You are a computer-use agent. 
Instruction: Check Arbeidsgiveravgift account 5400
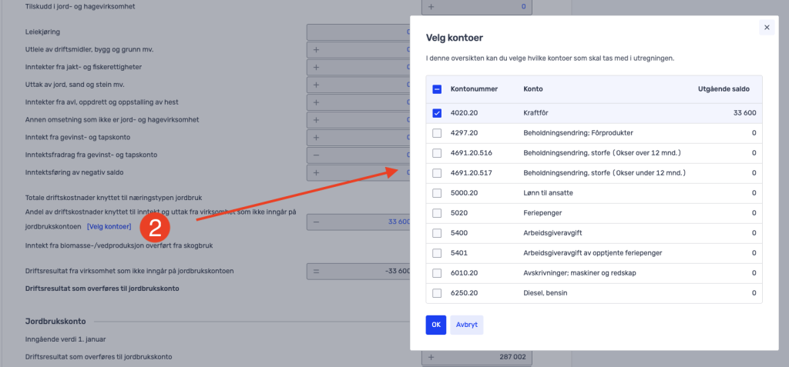[437, 233]
